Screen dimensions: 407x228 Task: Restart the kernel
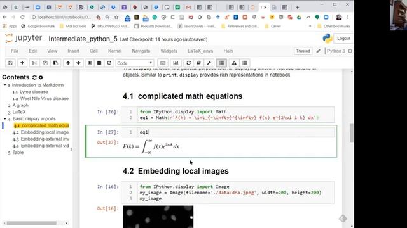point(109,63)
